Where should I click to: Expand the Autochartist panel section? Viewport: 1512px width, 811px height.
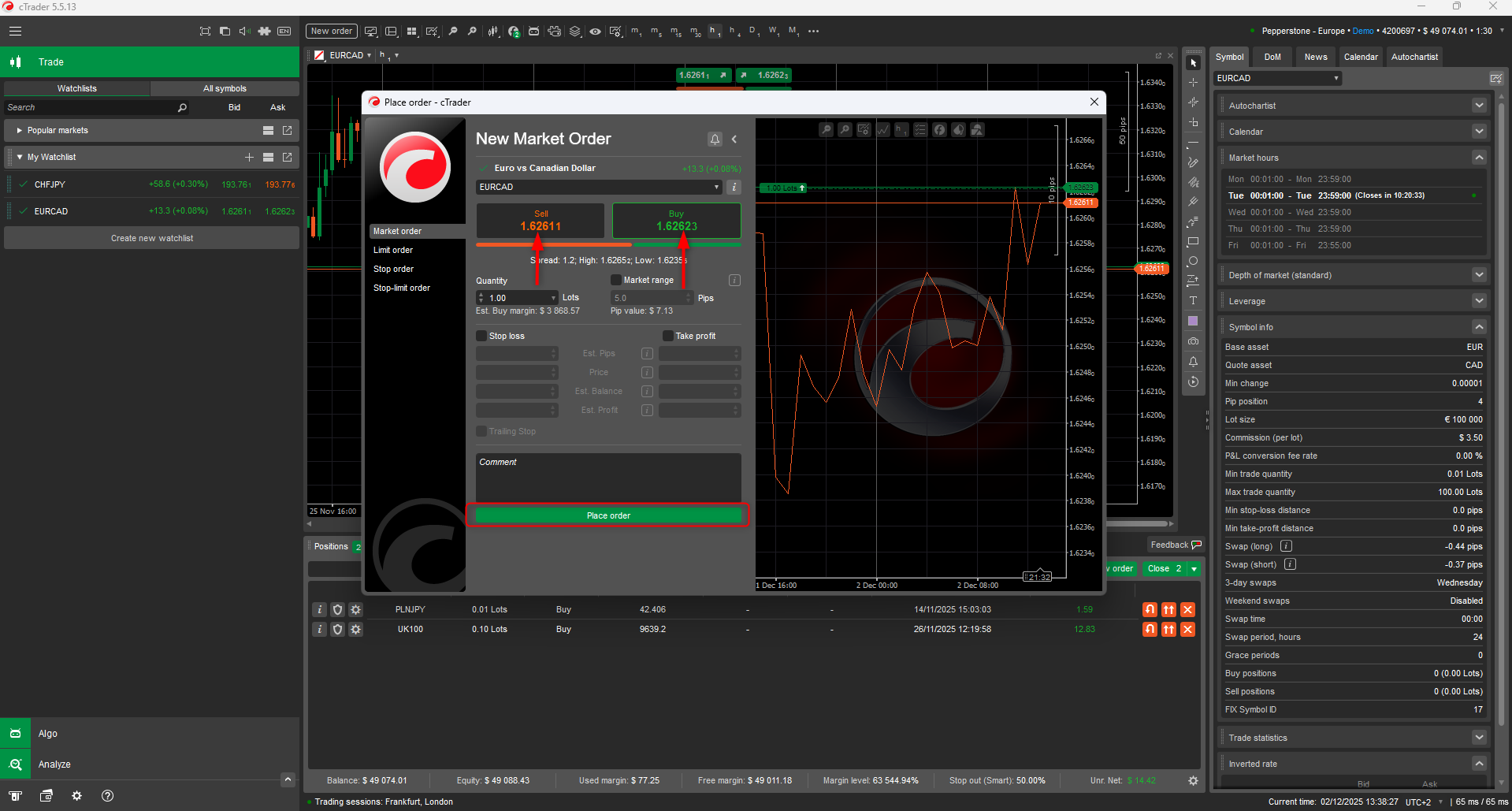1479,106
